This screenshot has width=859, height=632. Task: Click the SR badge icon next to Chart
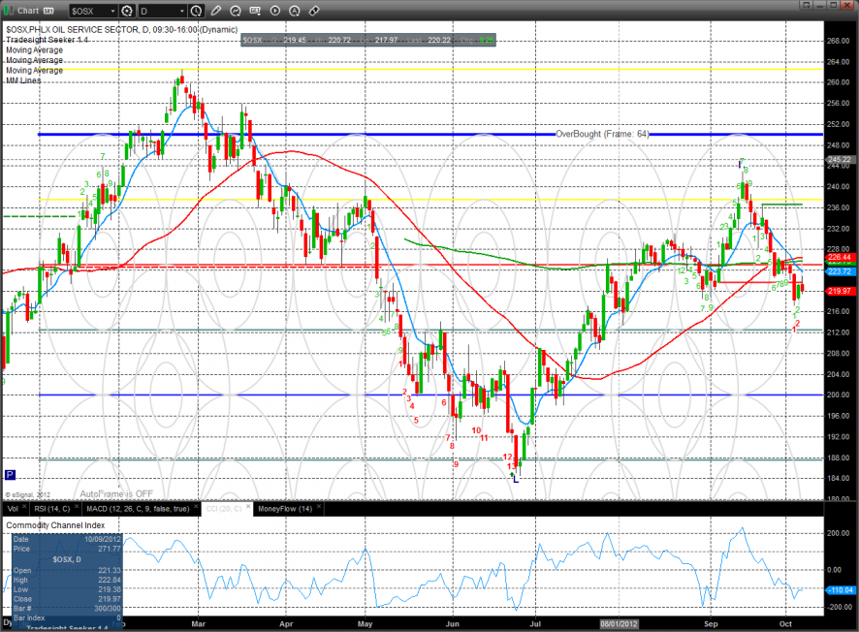tap(48, 11)
